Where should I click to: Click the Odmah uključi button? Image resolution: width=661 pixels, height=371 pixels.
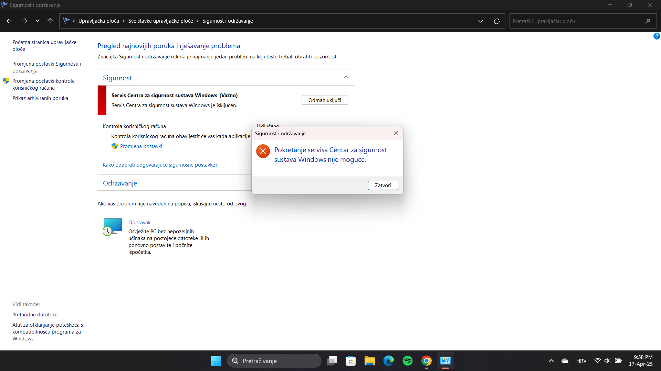tap(325, 100)
